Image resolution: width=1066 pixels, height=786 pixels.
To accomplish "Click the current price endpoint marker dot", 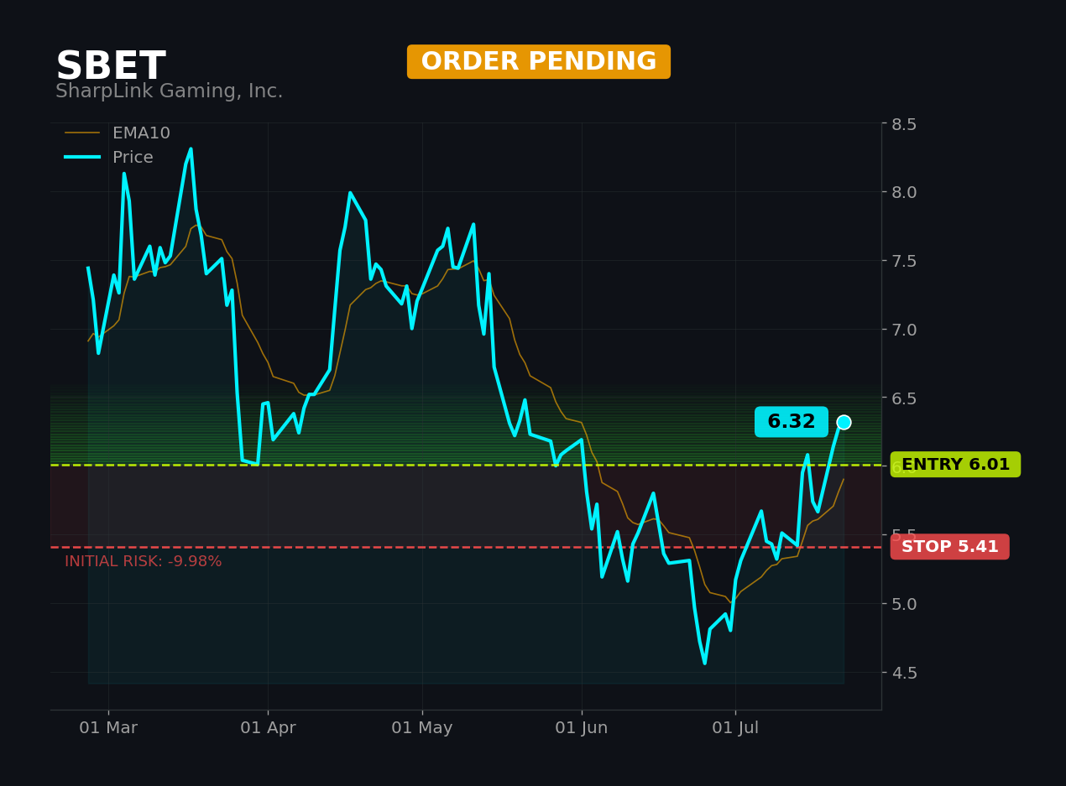I will (x=844, y=422).
